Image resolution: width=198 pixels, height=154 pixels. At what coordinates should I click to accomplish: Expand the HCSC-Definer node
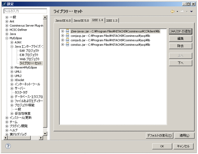click(x=7, y=30)
